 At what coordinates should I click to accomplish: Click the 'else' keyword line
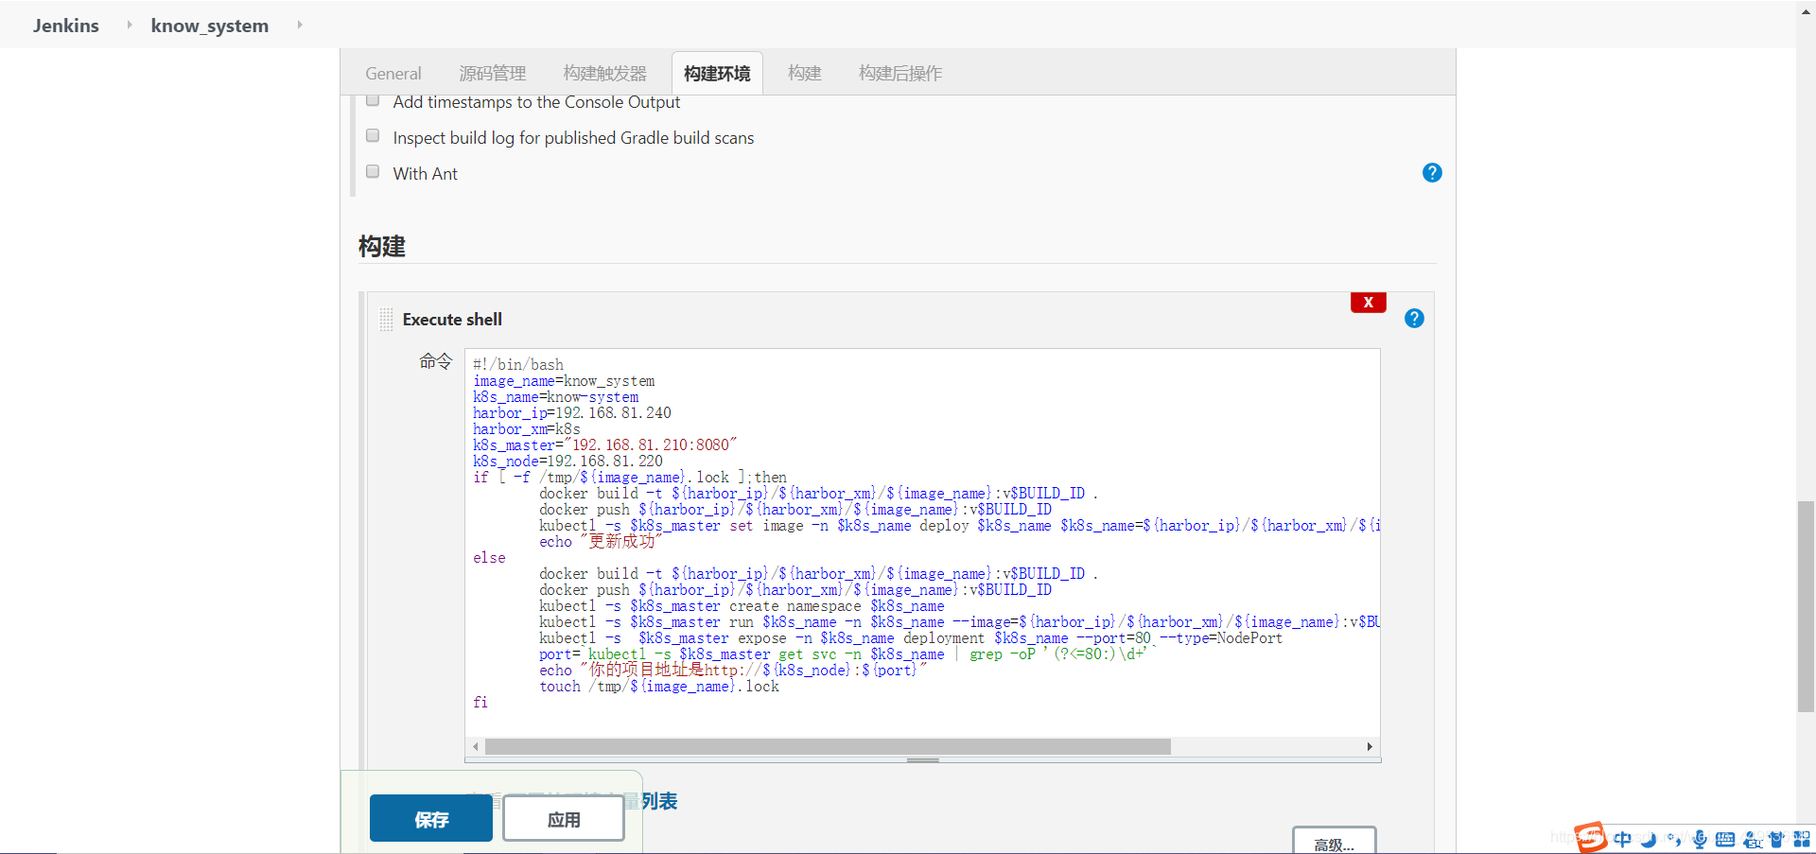pos(489,558)
